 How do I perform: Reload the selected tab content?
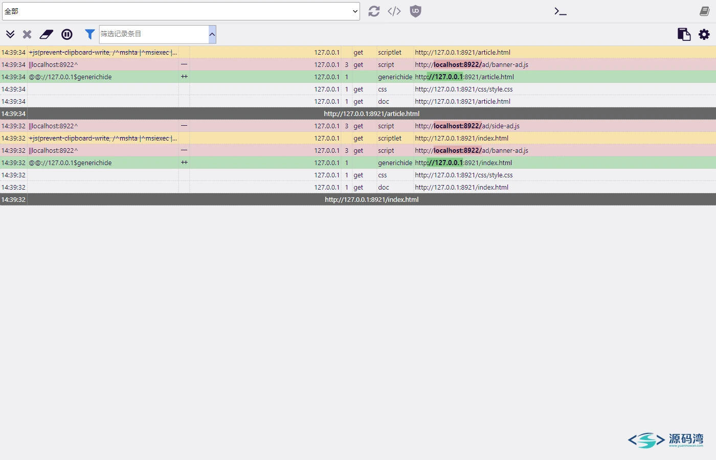[374, 11]
